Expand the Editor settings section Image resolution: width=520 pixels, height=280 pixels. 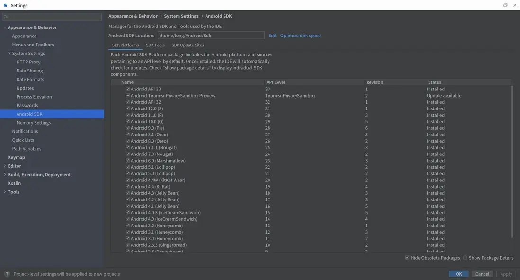(5, 166)
